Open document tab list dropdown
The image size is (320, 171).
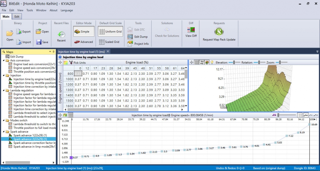point(317,52)
